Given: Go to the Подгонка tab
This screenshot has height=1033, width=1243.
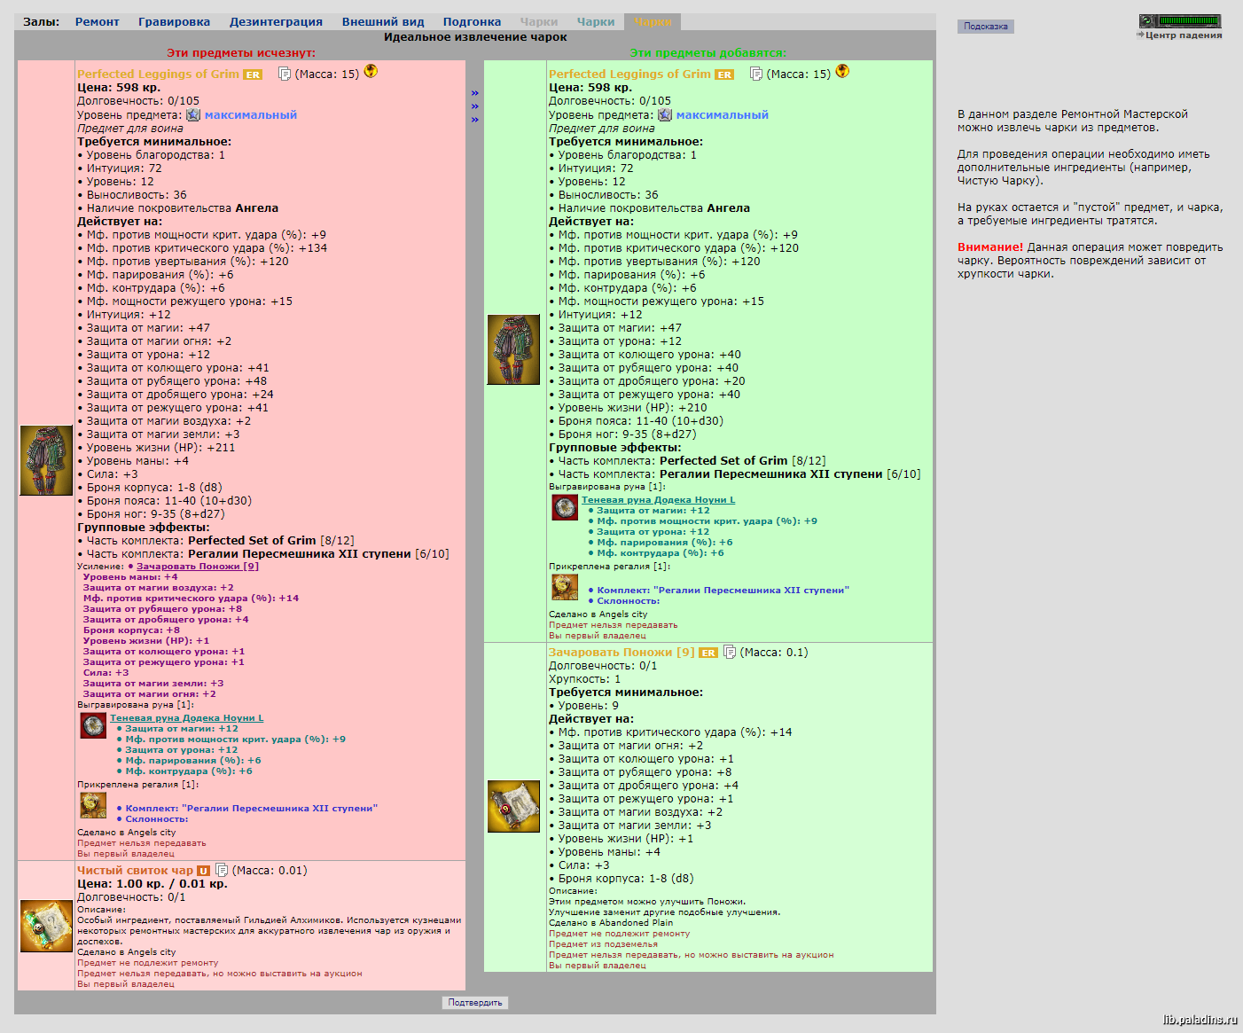Looking at the screenshot, I should (x=472, y=21).
